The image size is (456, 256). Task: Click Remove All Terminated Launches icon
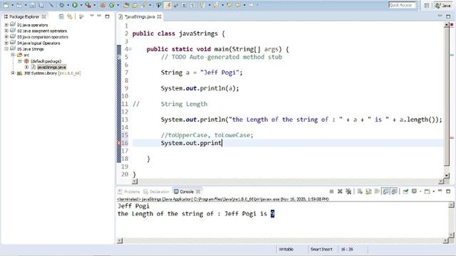pyautogui.click(x=348, y=191)
